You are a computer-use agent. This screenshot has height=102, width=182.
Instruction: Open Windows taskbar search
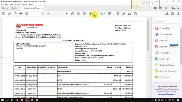pyautogui.click(x=7, y=100)
